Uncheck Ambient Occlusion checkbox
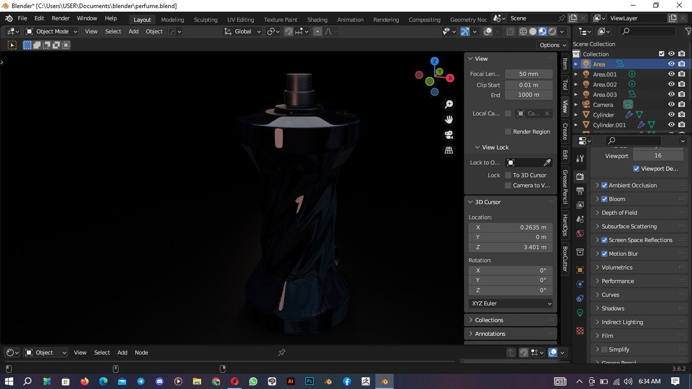The image size is (692, 389). click(x=604, y=185)
